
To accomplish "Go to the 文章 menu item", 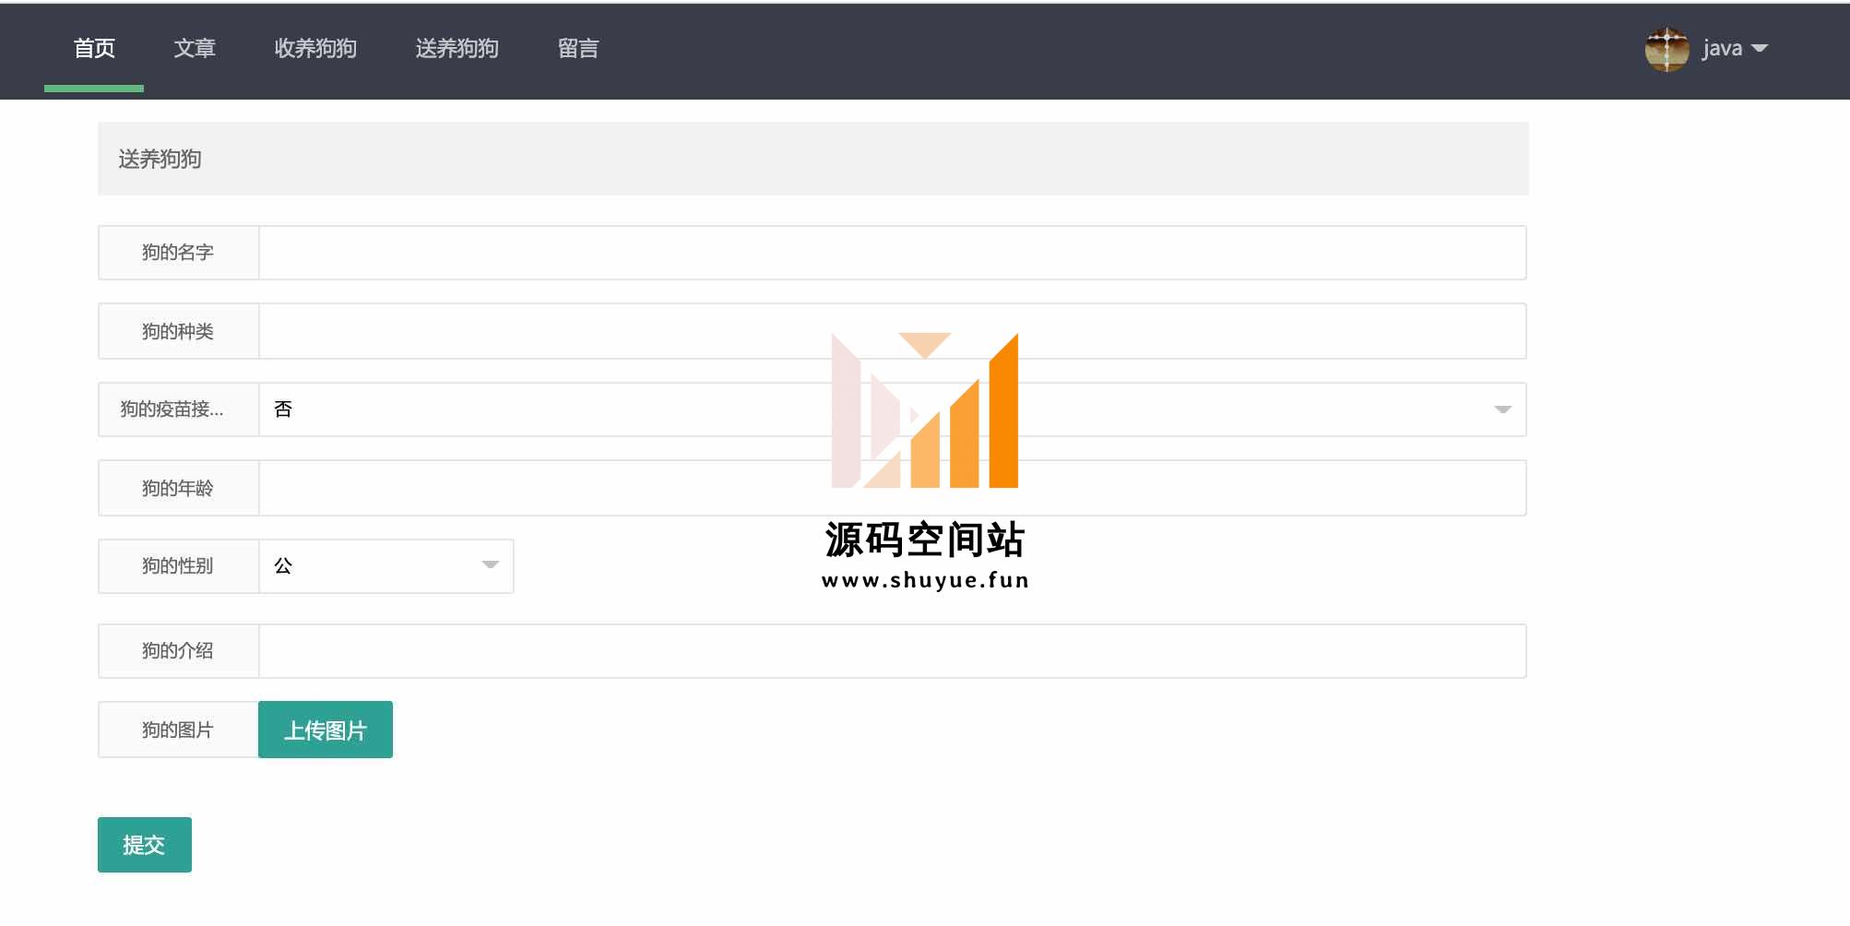I will click(195, 49).
